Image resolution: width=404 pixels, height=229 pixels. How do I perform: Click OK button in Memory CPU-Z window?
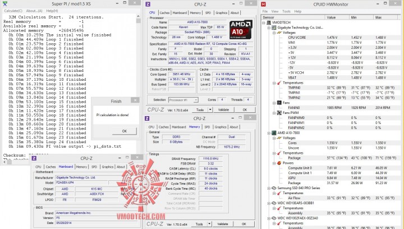point(244,224)
